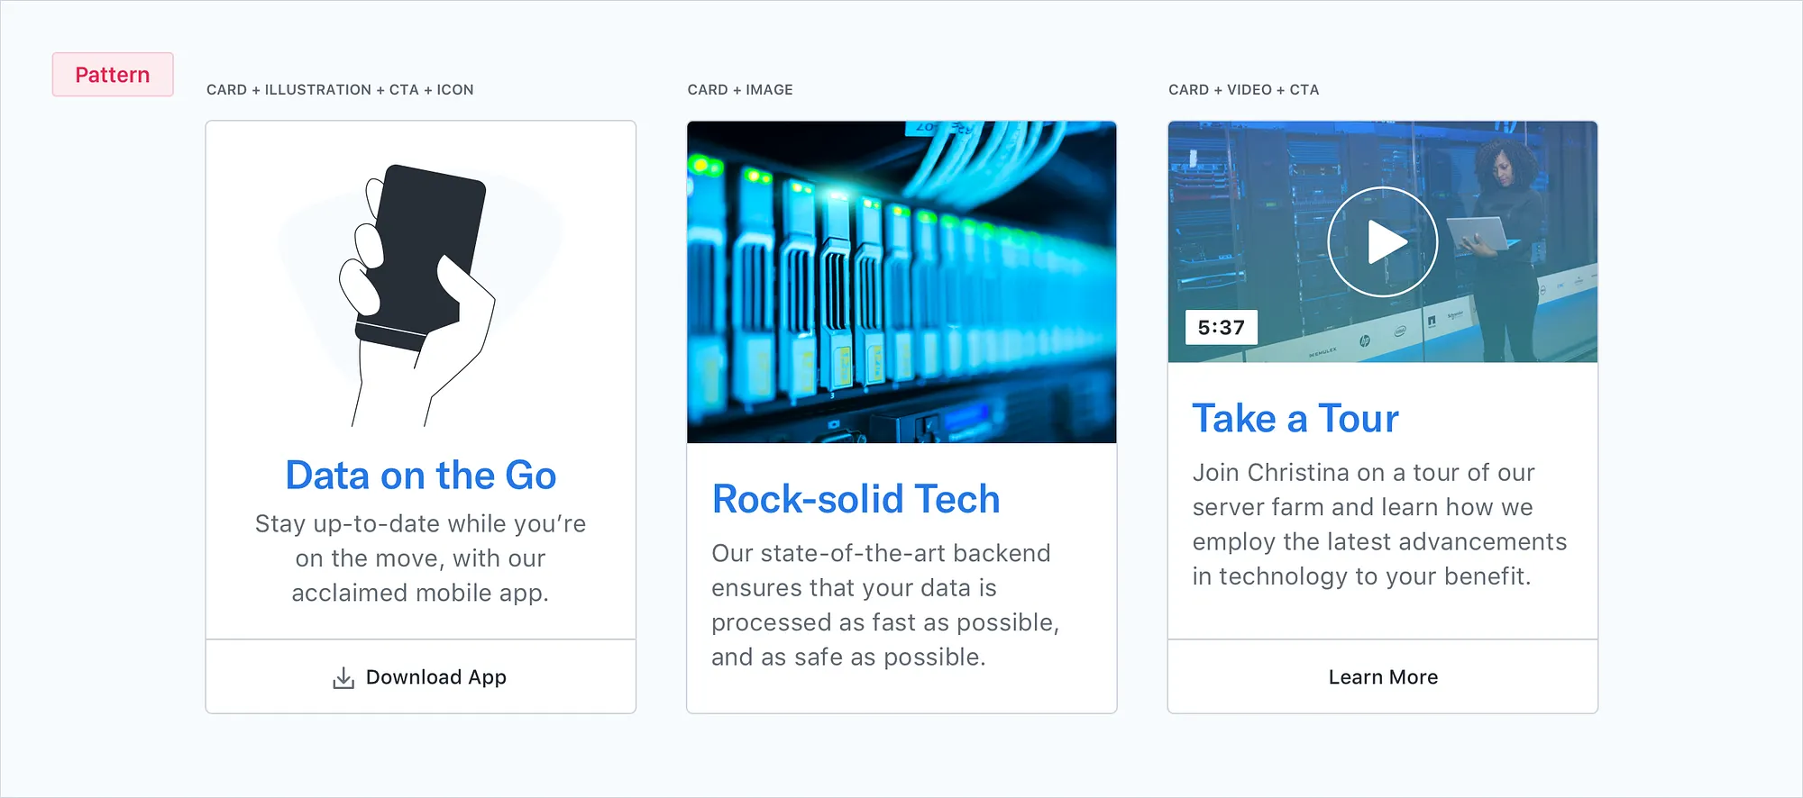Viewport: 1803px width, 798px height.
Task: Click the 'CARD + IMAGE' label
Action: coord(740,90)
